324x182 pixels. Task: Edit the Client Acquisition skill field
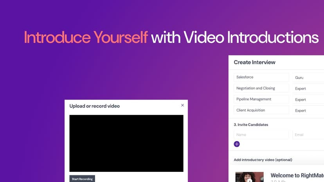pos(261,110)
